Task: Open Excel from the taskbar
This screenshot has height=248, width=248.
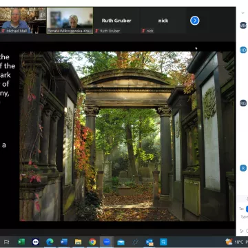Action: (21, 242)
